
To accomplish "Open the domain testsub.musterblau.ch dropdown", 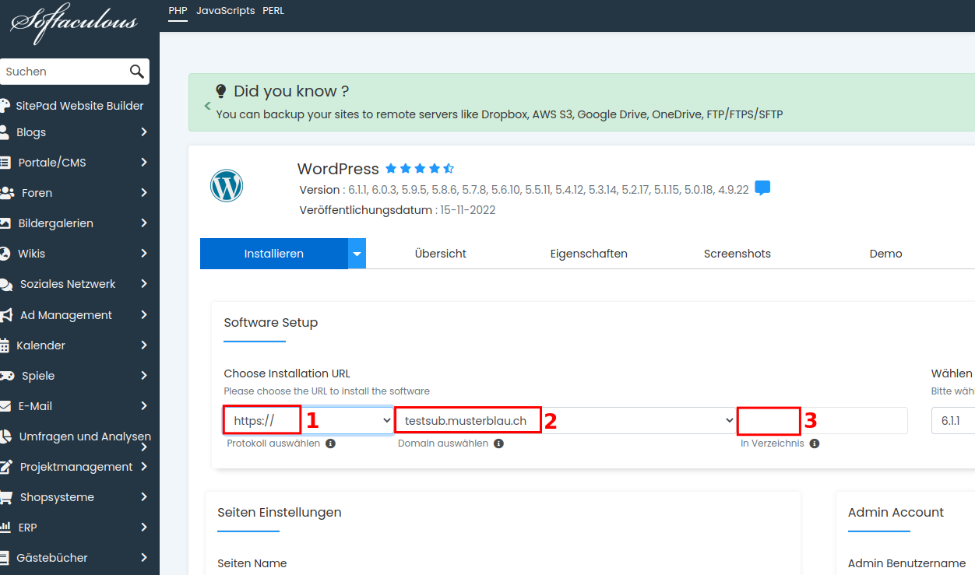I will click(566, 420).
